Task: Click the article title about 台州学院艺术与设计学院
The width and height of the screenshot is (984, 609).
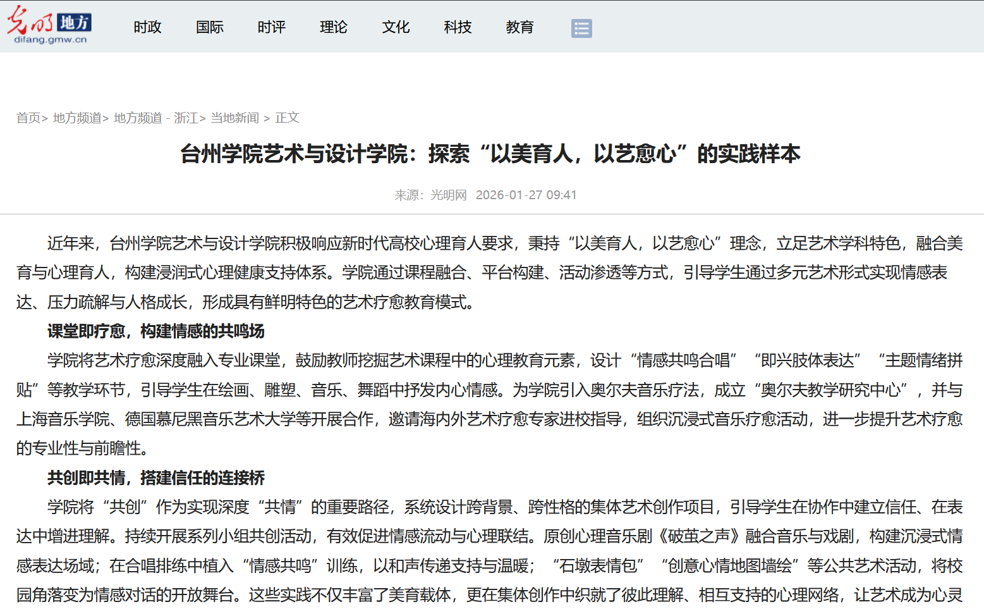Action: tap(490, 154)
